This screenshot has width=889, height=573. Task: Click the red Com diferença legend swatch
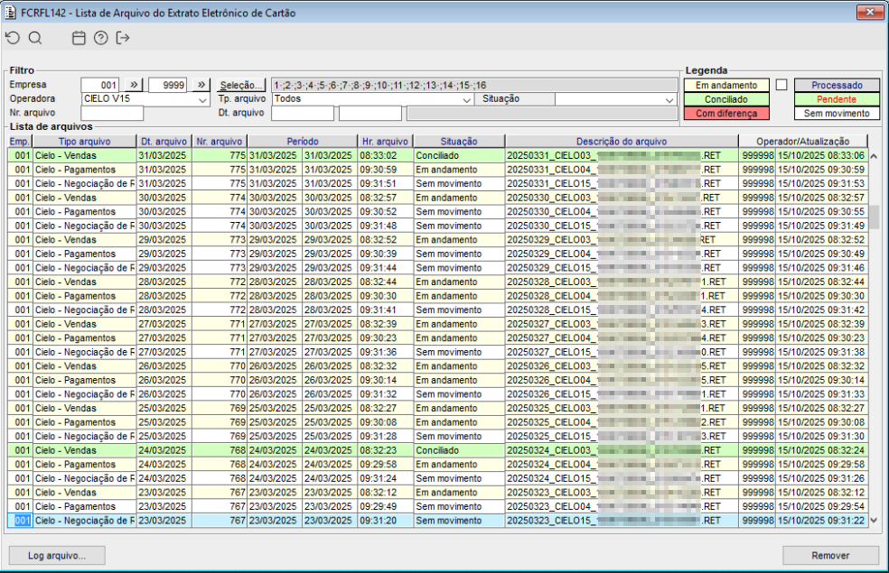pos(726,114)
